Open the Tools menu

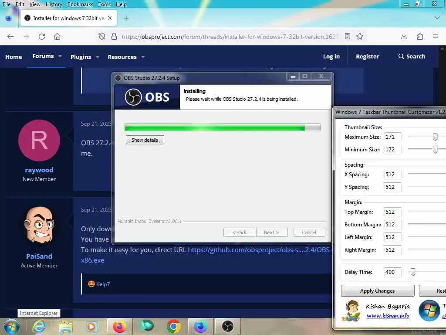104,4
